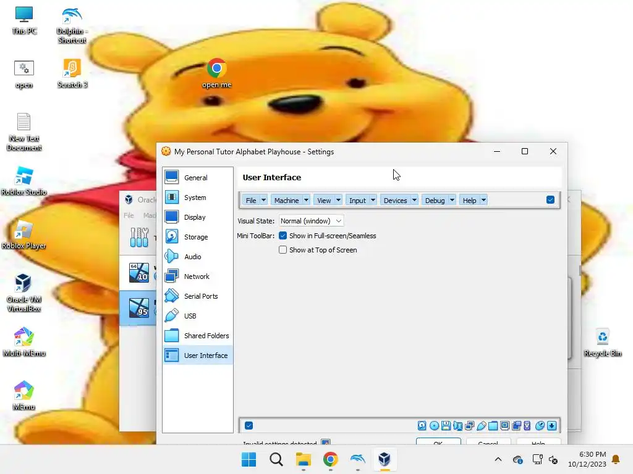Select the Roblox Studio desktop shortcut

[x=24, y=181]
